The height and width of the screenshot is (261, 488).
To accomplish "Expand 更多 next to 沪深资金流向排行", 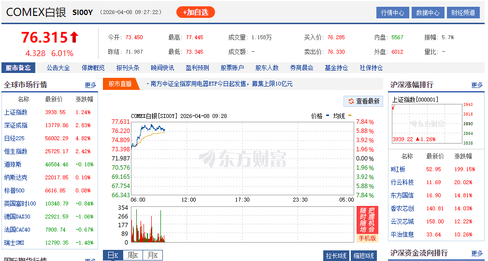I will tap(476, 253).
